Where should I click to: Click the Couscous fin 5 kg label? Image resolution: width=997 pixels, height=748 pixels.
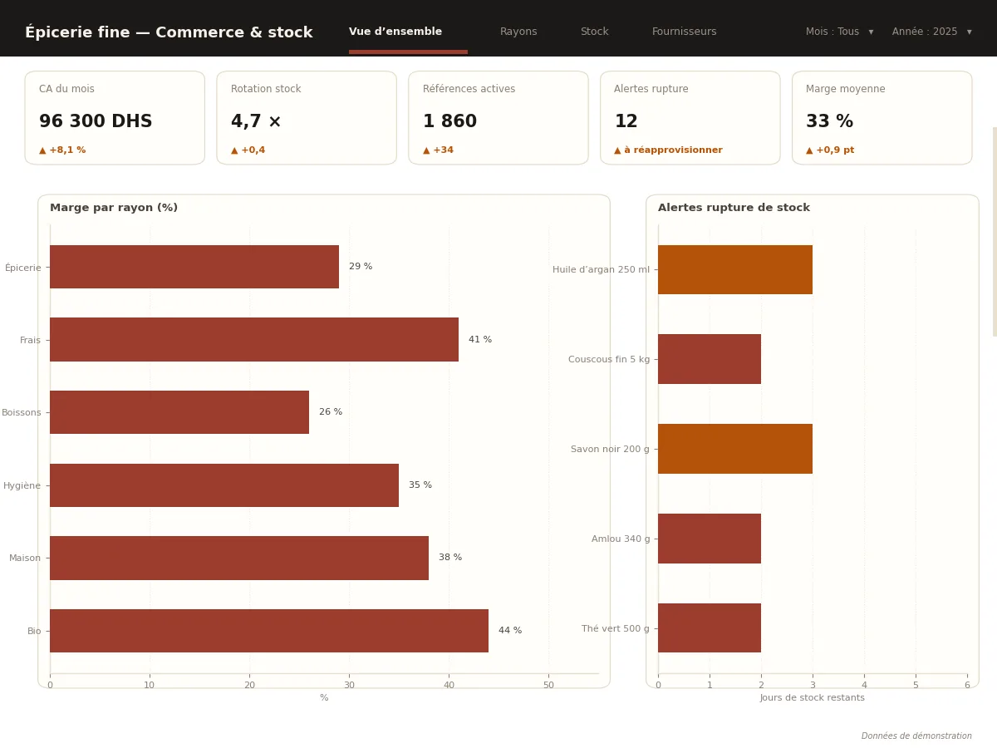(609, 360)
